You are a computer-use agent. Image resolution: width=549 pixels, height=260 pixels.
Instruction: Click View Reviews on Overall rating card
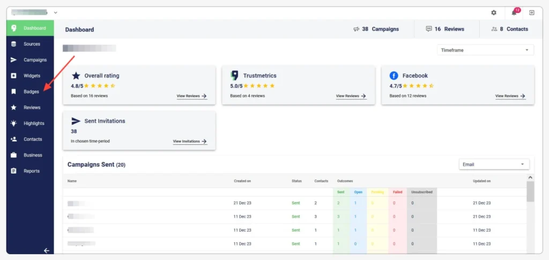coord(192,96)
